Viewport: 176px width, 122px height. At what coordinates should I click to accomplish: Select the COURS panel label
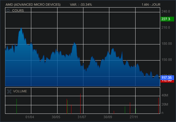pos(18,10)
